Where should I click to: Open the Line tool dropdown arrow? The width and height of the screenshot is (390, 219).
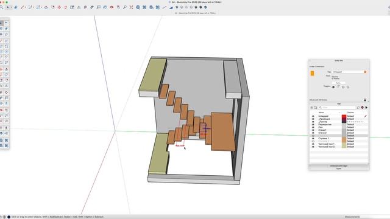26,7
